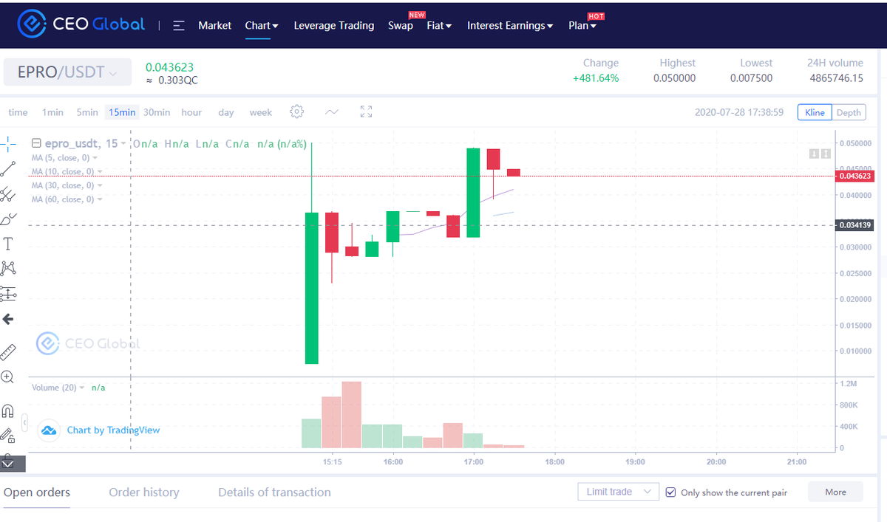Go to the Market page
Viewport: 887px width, 522px height.
pyautogui.click(x=215, y=25)
